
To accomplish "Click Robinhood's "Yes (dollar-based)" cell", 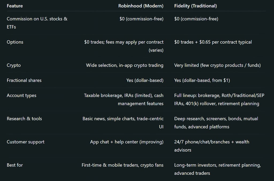I will (145, 80).
